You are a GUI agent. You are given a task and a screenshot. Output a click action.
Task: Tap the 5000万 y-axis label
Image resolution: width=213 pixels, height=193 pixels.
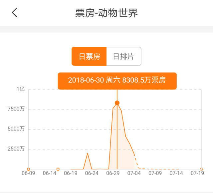(16, 129)
